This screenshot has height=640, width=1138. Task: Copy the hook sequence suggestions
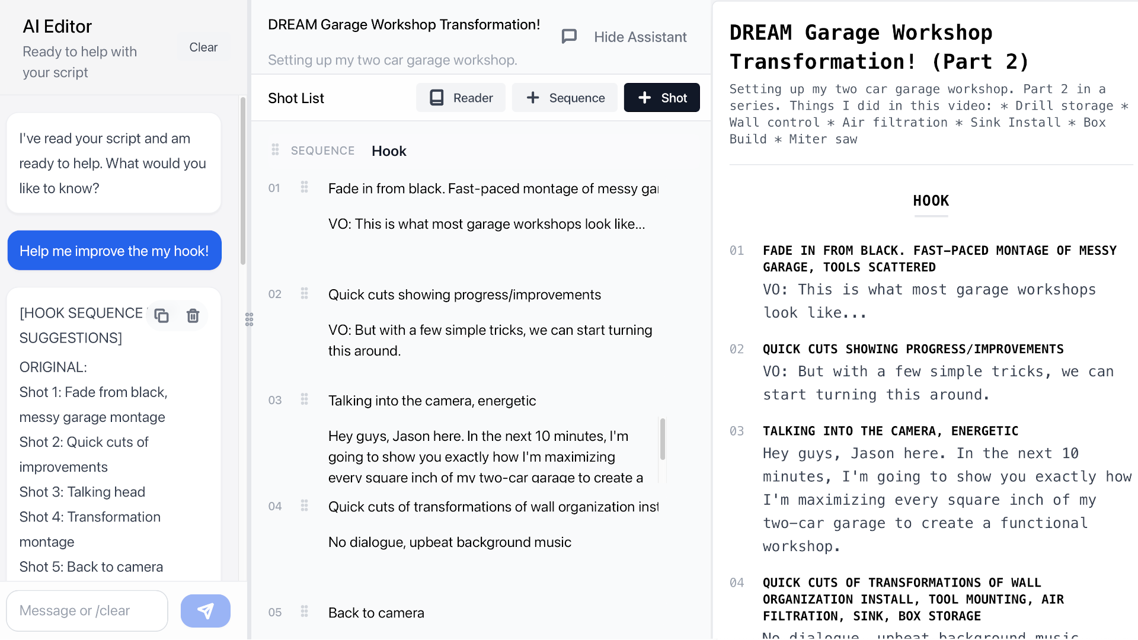point(162,315)
